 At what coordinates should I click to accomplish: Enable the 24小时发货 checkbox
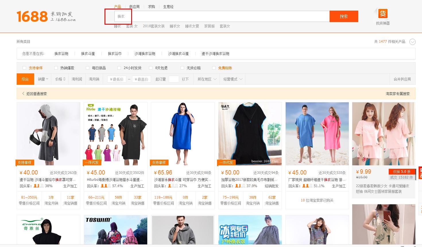[x=119, y=68]
